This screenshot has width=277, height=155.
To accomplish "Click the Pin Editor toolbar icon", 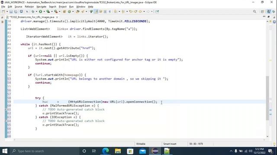I will (x=157, y=12).
